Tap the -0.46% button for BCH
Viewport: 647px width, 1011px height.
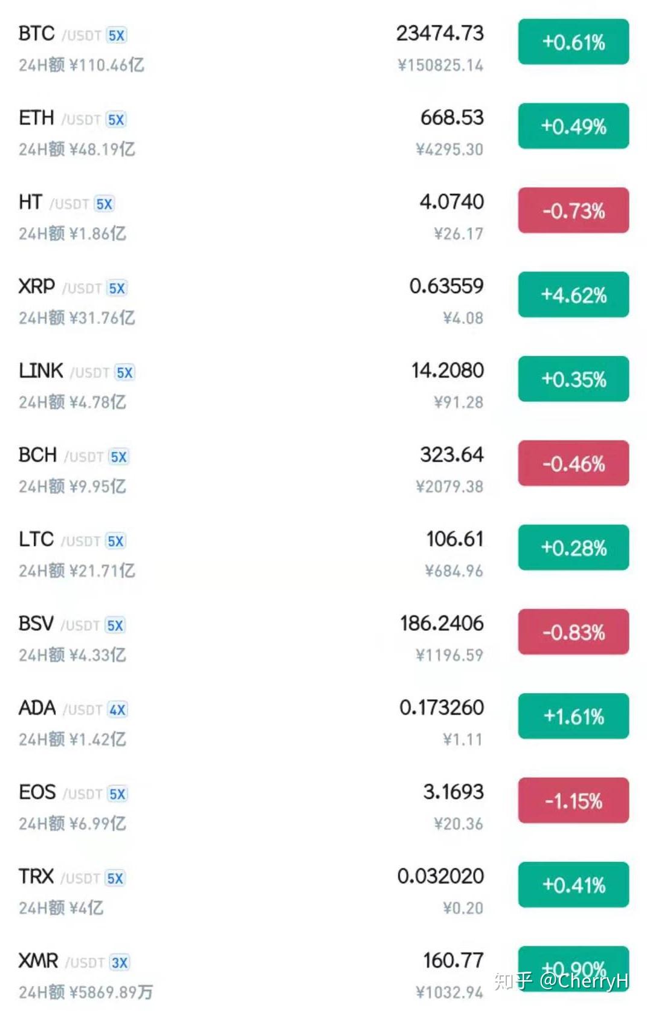pyautogui.click(x=573, y=463)
